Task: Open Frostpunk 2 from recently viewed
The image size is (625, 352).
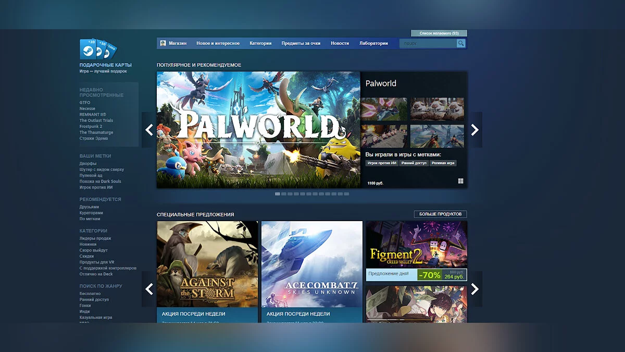Action: 91,126
